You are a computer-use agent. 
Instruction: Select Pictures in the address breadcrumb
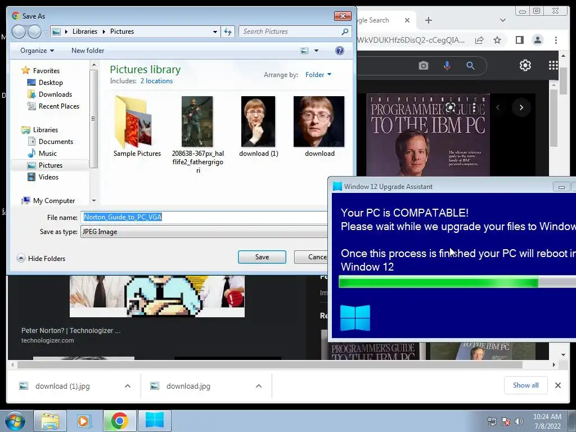click(122, 31)
